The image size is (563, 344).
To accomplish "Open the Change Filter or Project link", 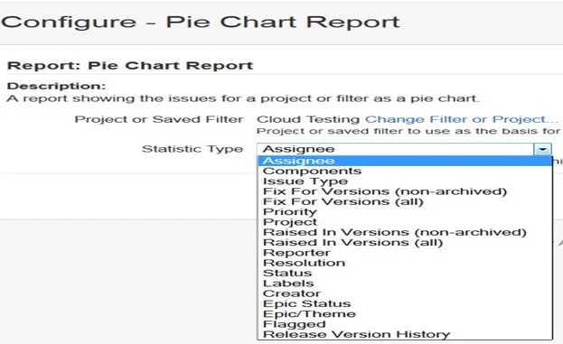I will (x=462, y=119).
